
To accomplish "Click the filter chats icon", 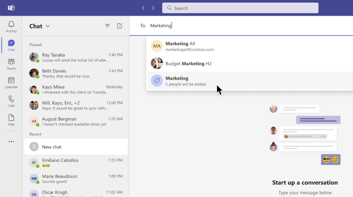I will tap(107, 26).
